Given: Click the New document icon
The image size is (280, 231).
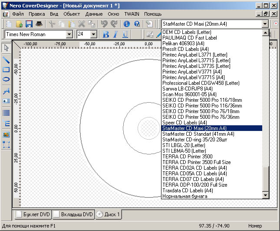Looking at the screenshot, I should coord(9,24).
